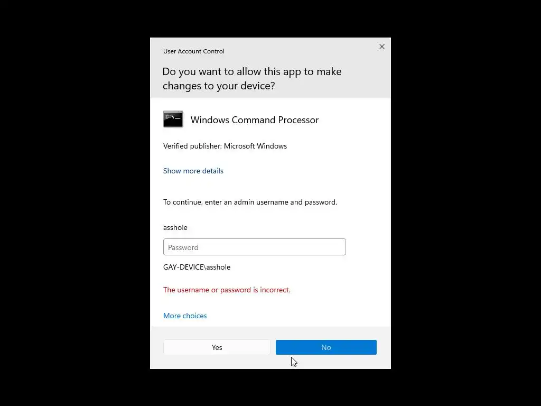Viewport: 541px width, 406px height.
Task: Expand Show more details
Action: (193, 171)
